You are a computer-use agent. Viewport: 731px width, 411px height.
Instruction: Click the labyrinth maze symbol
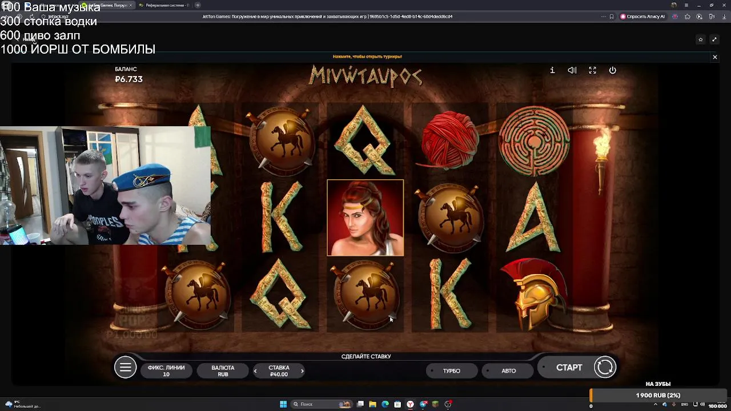click(534, 141)
